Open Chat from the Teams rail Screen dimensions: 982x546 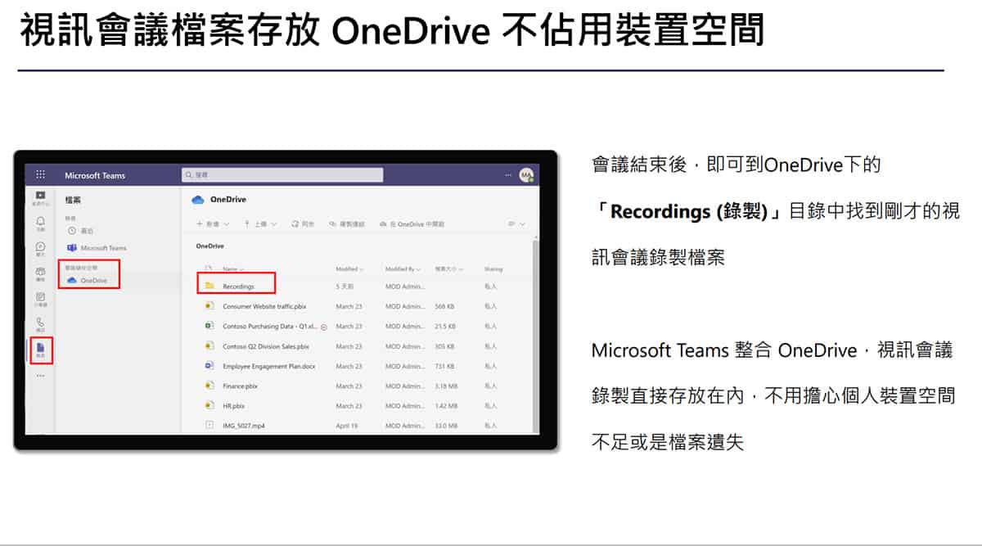40,248
